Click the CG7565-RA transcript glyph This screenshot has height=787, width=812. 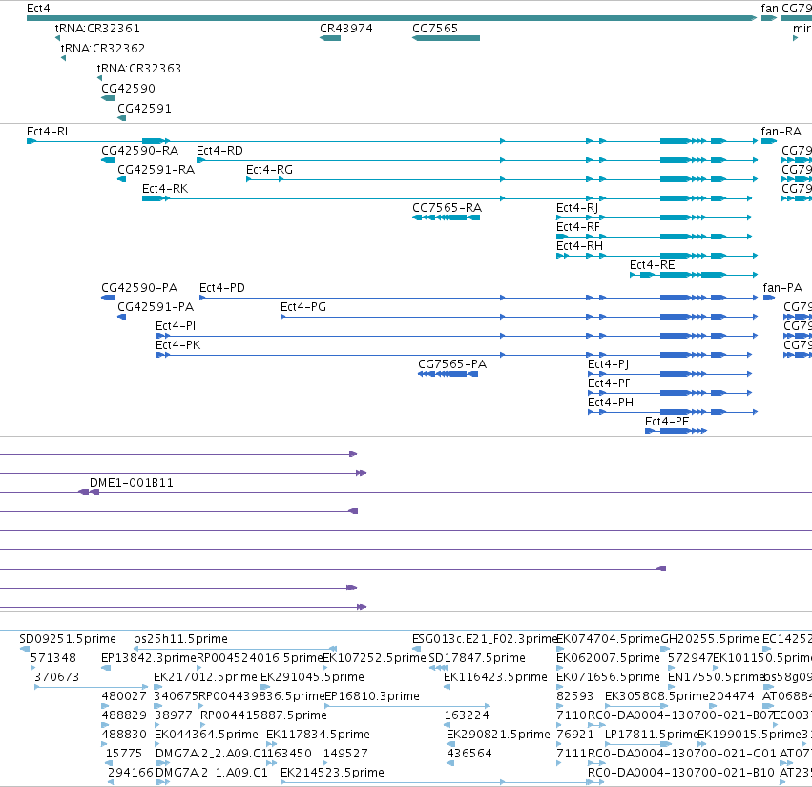[x=446, y=217]
